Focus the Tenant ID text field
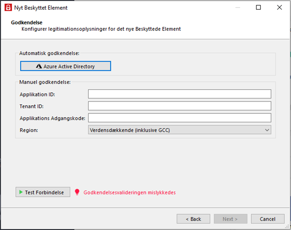The width and height of the screenshot is (291, 230). coord(179,106)
